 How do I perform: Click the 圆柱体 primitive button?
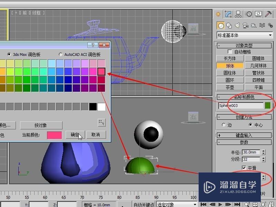pos(230,73)
